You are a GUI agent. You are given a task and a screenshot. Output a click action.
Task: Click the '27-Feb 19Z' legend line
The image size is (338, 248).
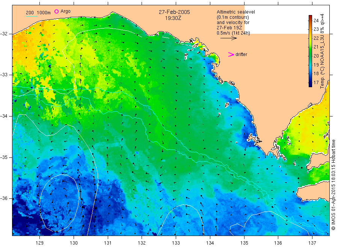pyautogui.click(x=229, y=28)
